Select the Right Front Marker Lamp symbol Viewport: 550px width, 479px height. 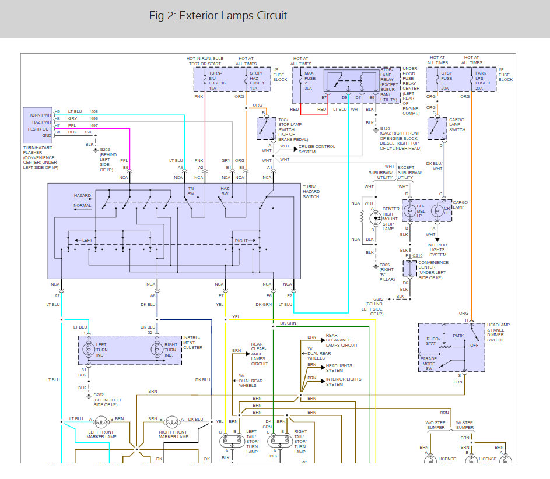pyautogui.click(x=172, y=422)
